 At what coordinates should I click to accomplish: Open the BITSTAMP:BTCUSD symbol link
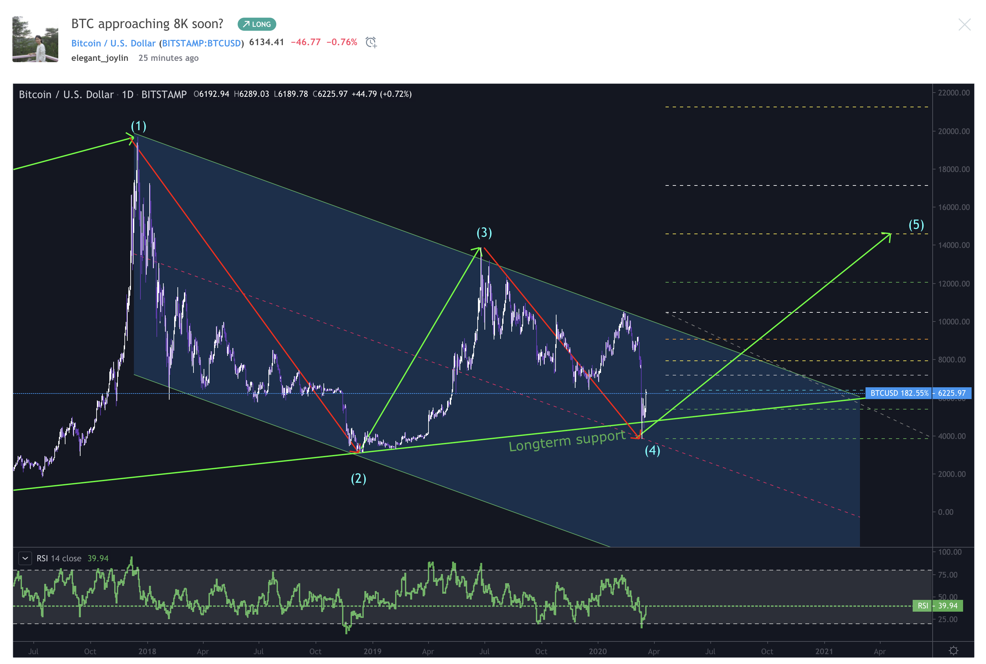201,43
